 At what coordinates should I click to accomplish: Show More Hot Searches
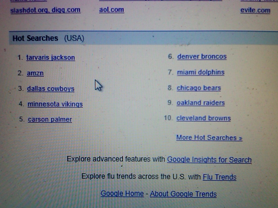(x=209, y=138)
